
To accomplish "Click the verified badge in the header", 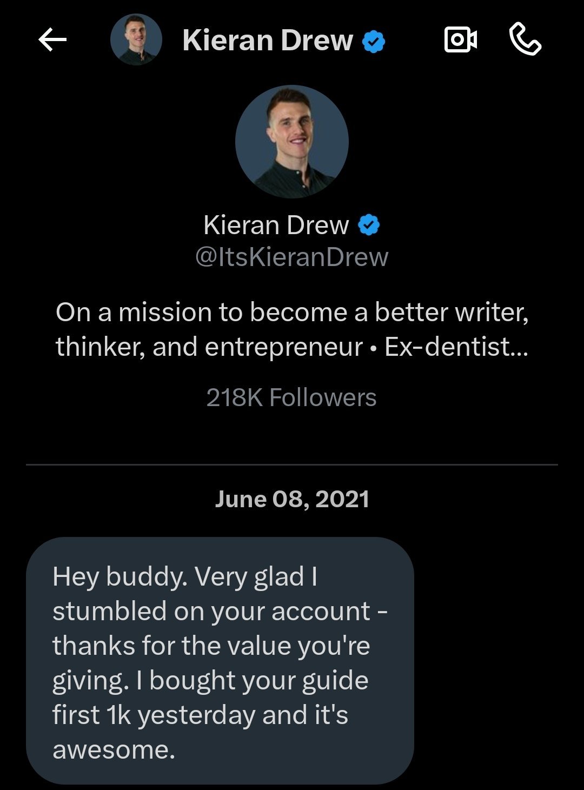I will point(374,42).
